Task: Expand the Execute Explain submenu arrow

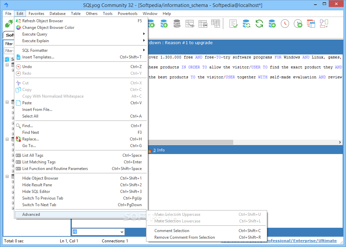Action: point(144,41)
